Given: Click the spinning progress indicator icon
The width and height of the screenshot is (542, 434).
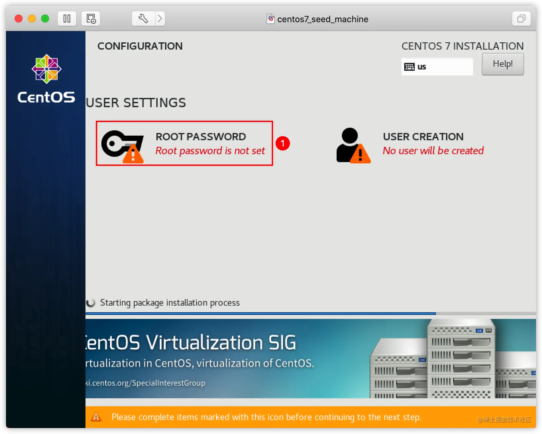Looking at the screenshot, I should click(90, 303).
